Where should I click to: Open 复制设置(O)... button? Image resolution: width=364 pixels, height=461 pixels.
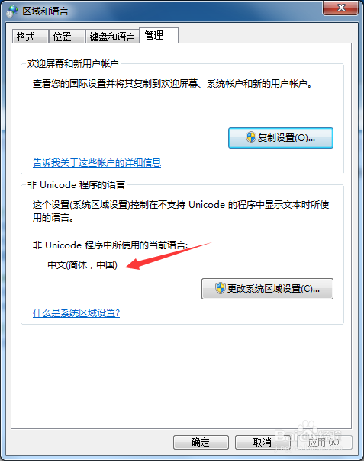281,138
